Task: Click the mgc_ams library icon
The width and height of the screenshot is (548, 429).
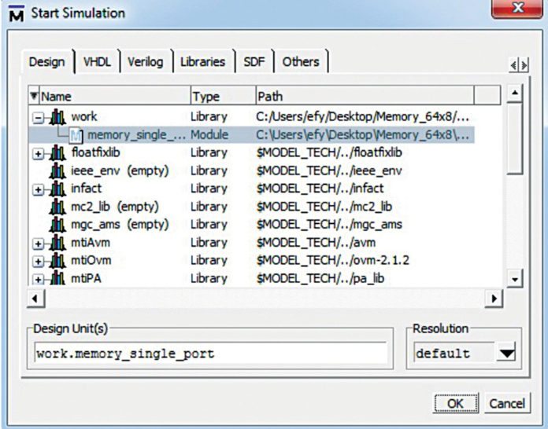Action: (57, 225)
